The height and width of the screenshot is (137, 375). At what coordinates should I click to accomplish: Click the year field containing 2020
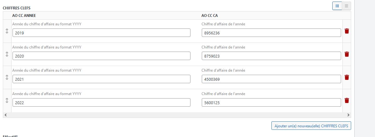(101, 56)
